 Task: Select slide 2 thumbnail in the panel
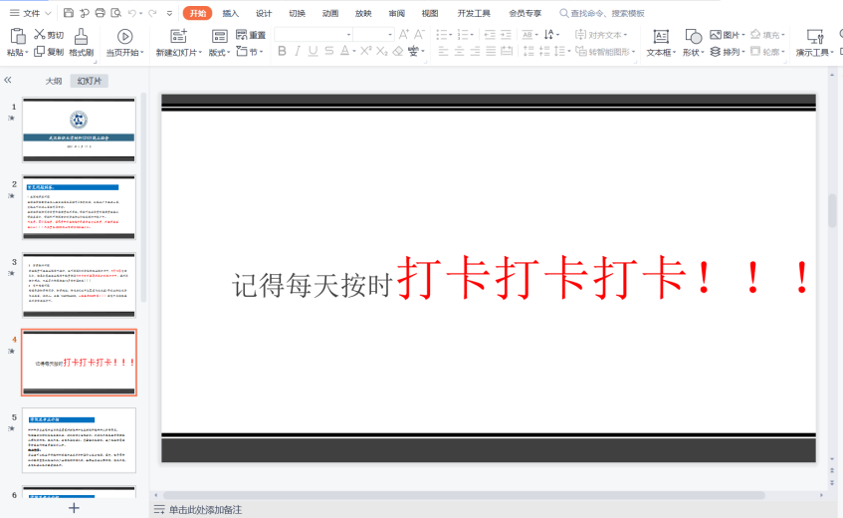pos(79,207)
